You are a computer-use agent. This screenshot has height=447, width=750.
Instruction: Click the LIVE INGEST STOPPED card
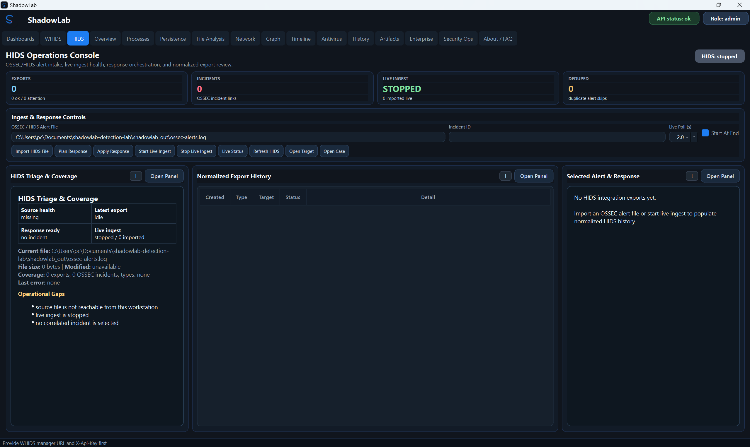pos(468,88)
